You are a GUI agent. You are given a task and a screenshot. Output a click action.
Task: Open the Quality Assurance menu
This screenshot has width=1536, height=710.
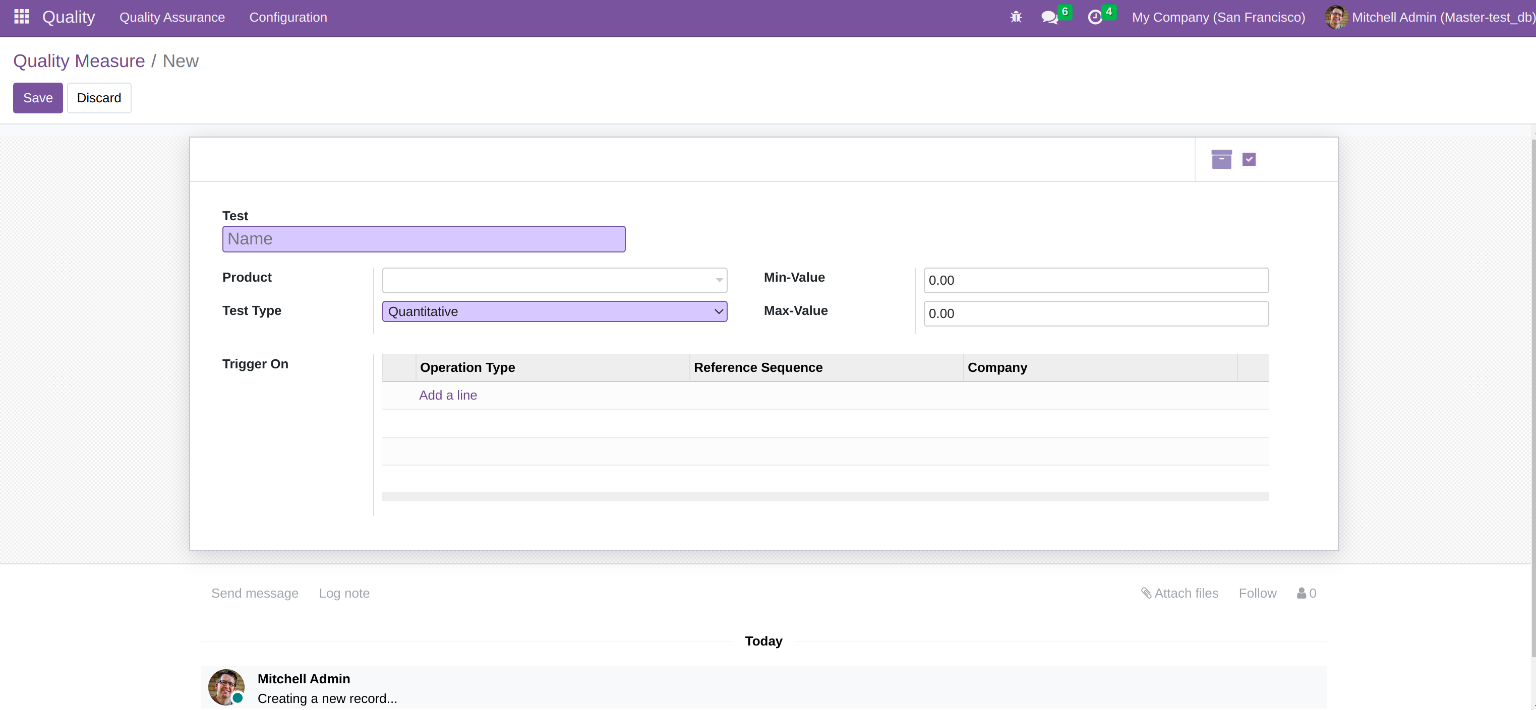(x=172, y=17)
